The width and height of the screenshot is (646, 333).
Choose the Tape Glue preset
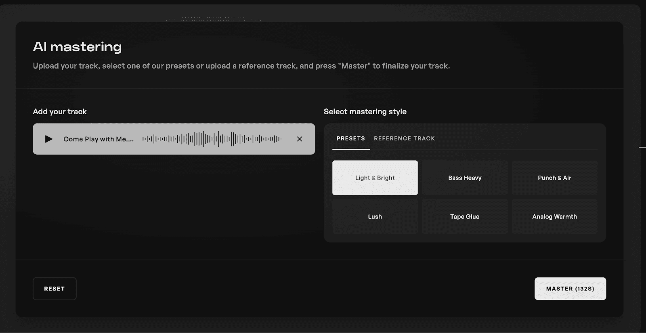pos(465,216)
